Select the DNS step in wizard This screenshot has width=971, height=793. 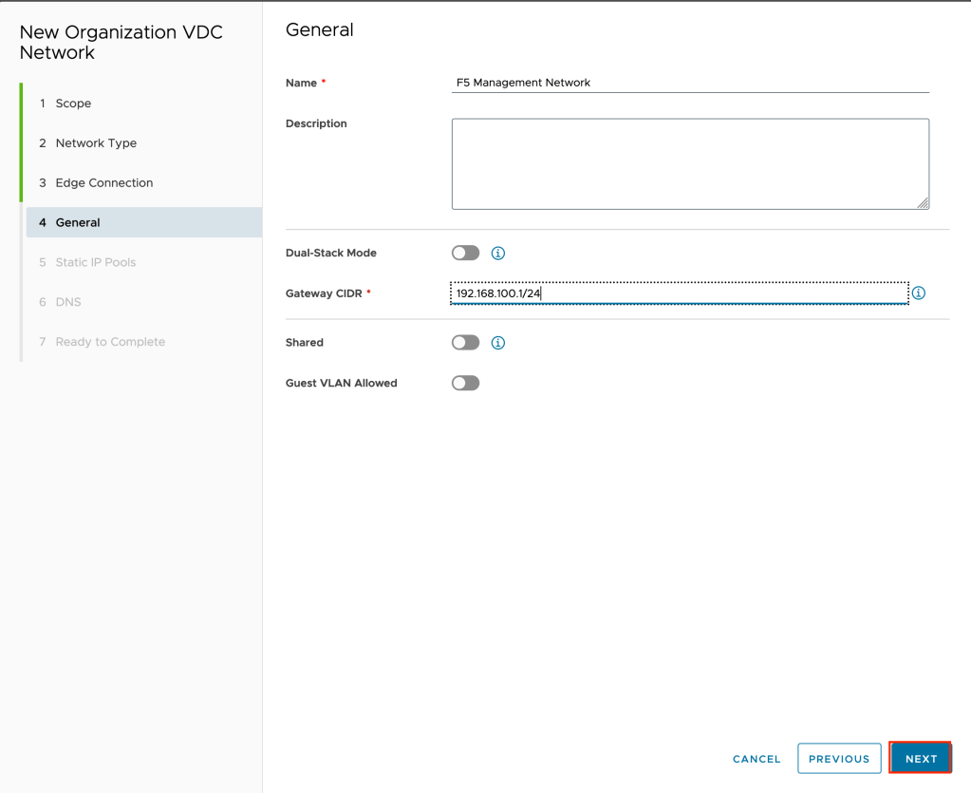pyautogui.click(x=68, y=303)
